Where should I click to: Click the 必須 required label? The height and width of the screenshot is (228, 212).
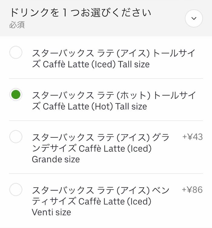(x=17, y=25)
